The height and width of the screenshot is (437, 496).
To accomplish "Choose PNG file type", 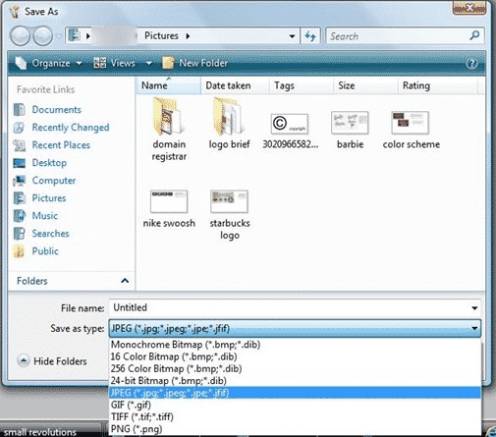I will tap(295, 429).
